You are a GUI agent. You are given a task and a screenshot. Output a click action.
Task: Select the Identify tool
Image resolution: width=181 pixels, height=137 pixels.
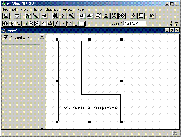click(x=6, y=24)
